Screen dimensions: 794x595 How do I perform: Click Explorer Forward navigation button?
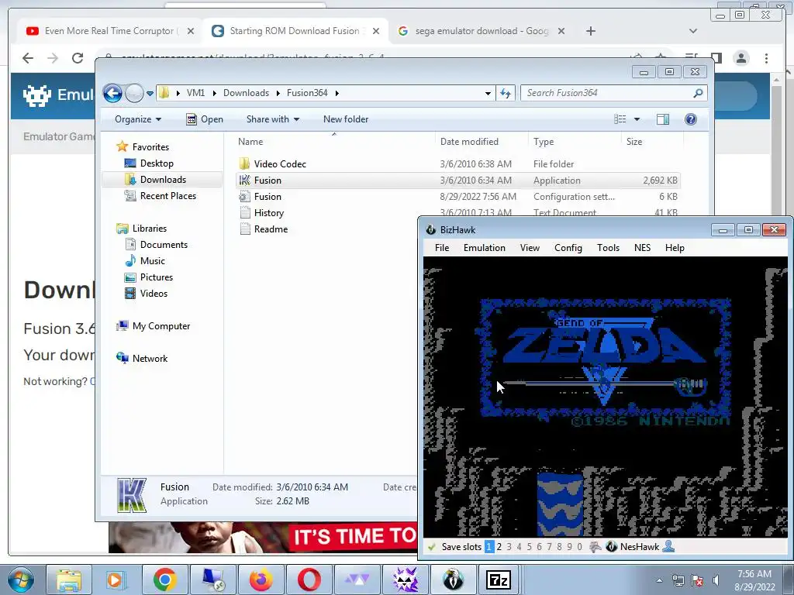(x=134, y=93)
